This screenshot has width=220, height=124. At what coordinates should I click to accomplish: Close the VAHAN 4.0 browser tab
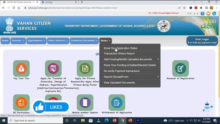[37, 2]
